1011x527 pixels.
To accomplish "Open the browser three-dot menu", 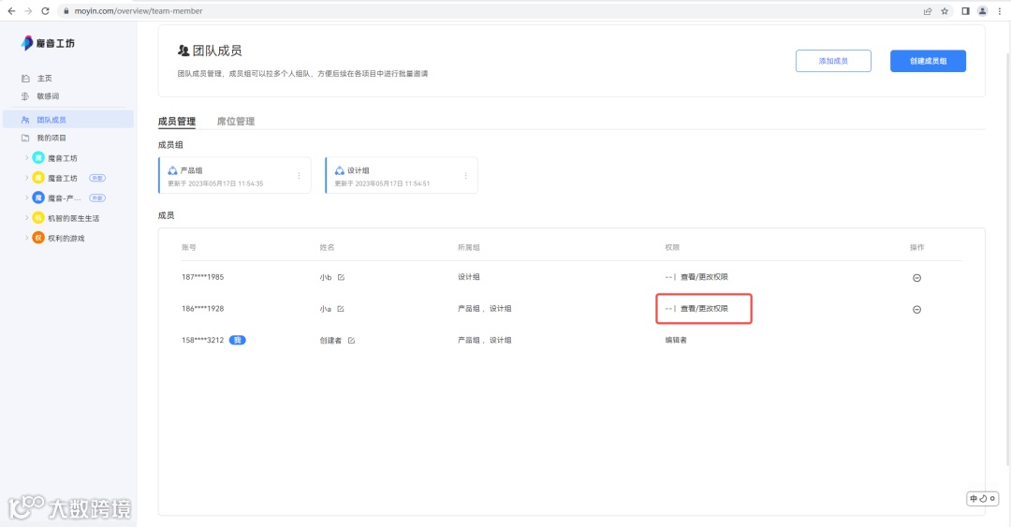I will [1000, 11].
